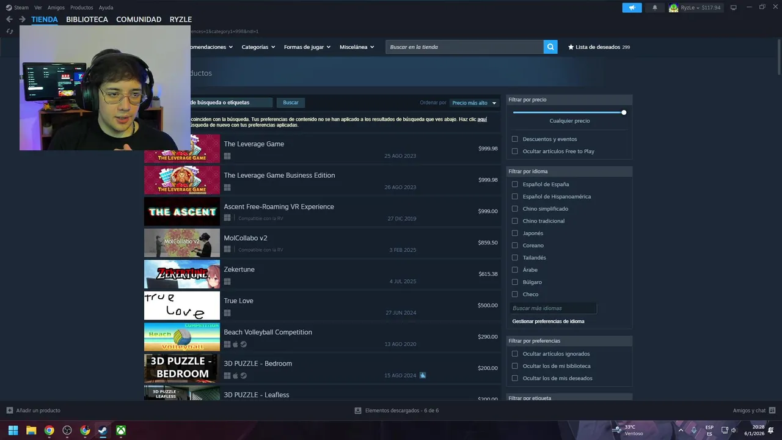Open the announcements megaphone button
This screenshot has height=440, width=782.
tap(632, 7)
